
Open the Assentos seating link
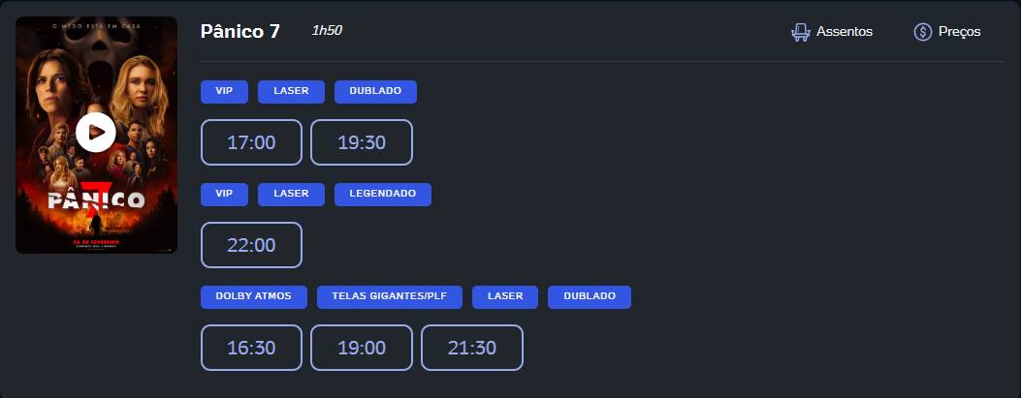(x=844, y=32)
